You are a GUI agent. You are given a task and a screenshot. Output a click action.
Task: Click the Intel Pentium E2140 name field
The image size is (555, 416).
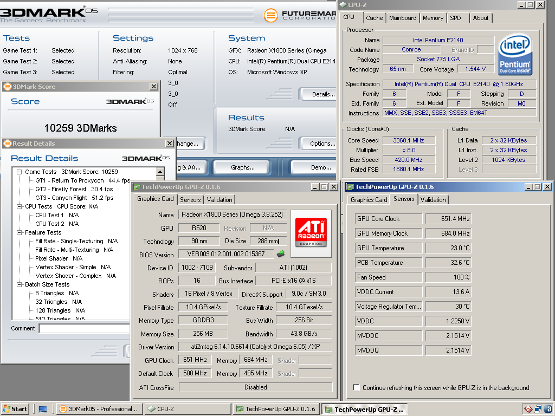pyautogui.click(x=438, y=40)
